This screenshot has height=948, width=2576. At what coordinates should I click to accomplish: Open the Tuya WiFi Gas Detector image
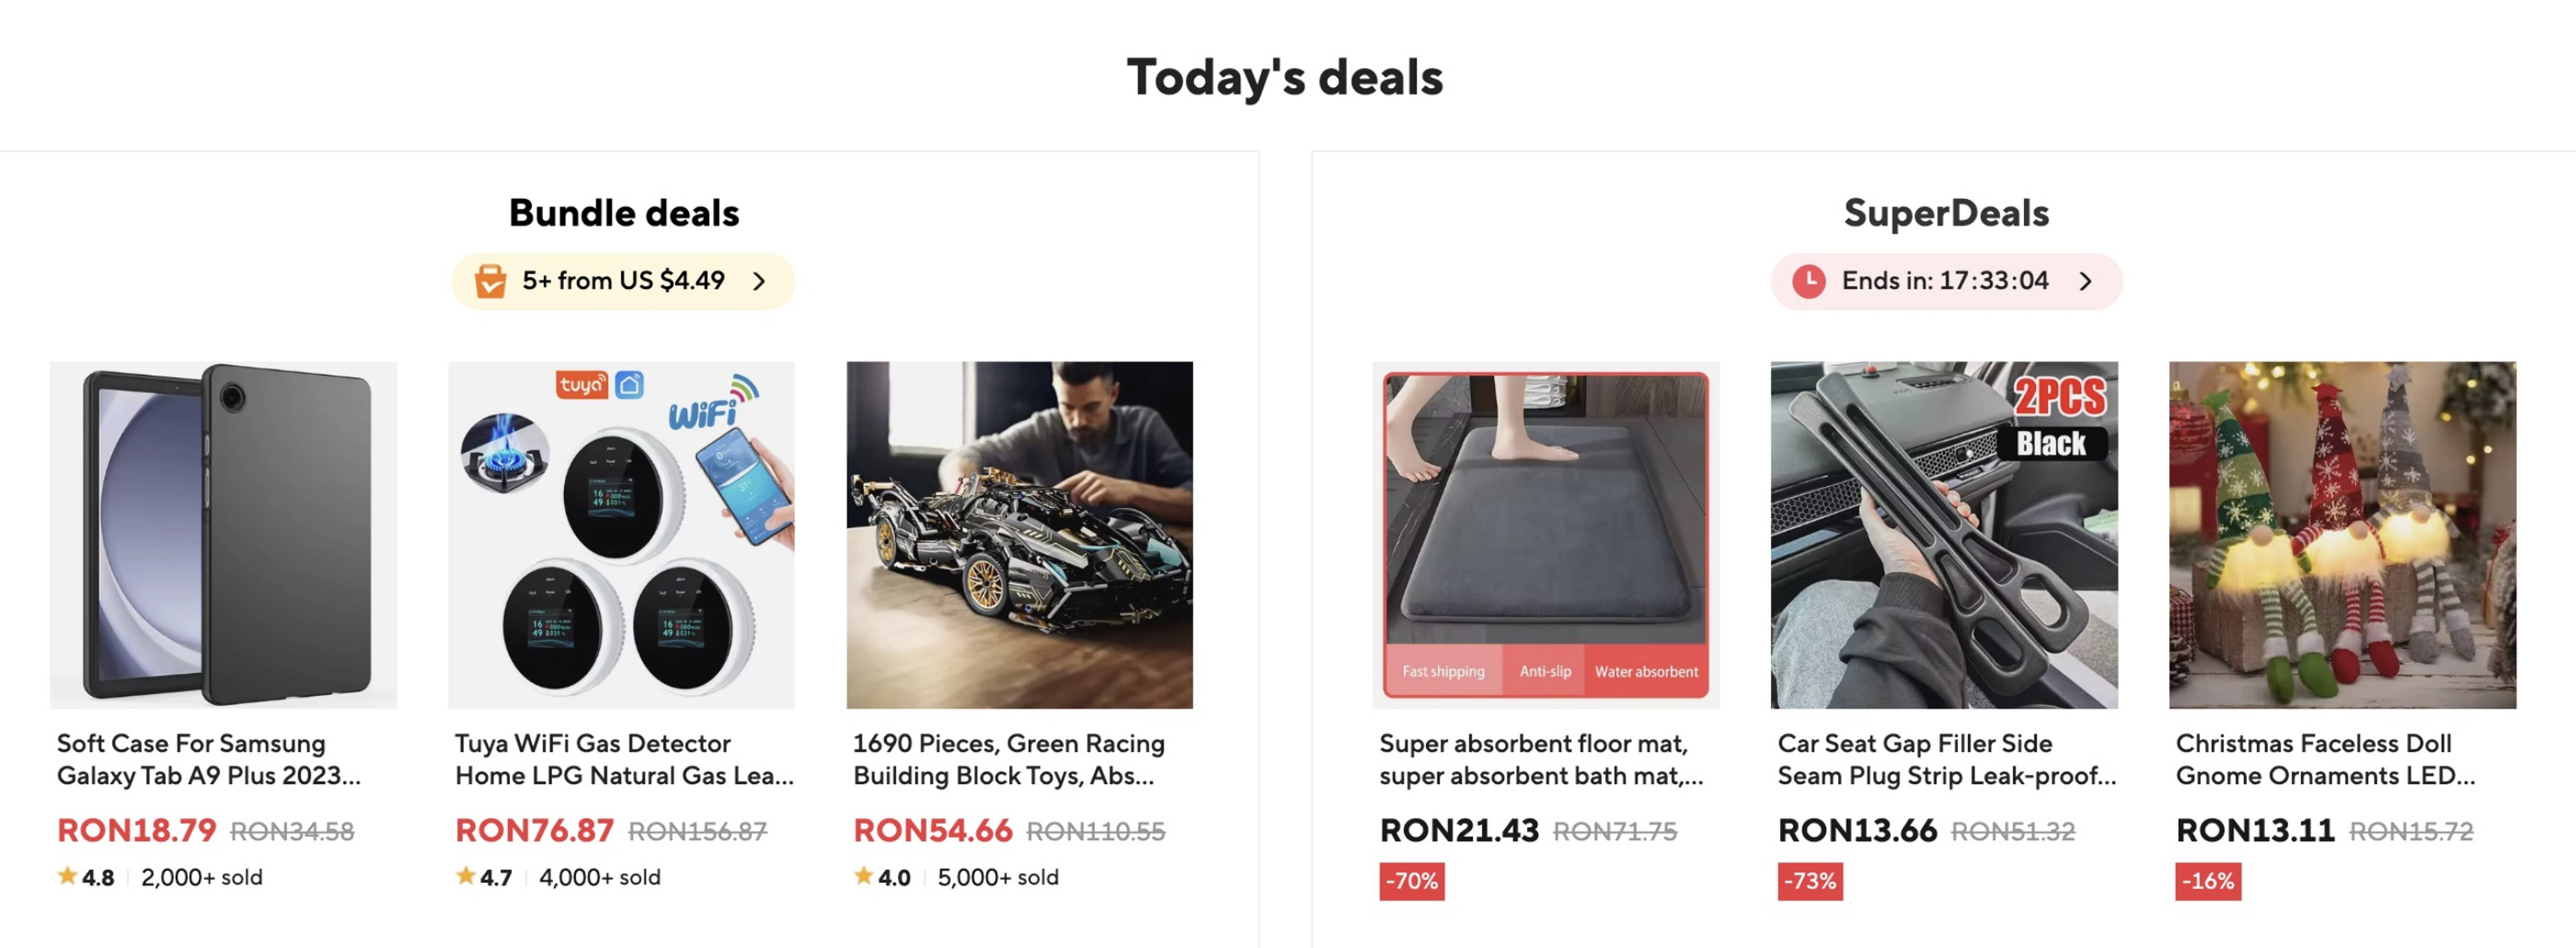point(621,535)
